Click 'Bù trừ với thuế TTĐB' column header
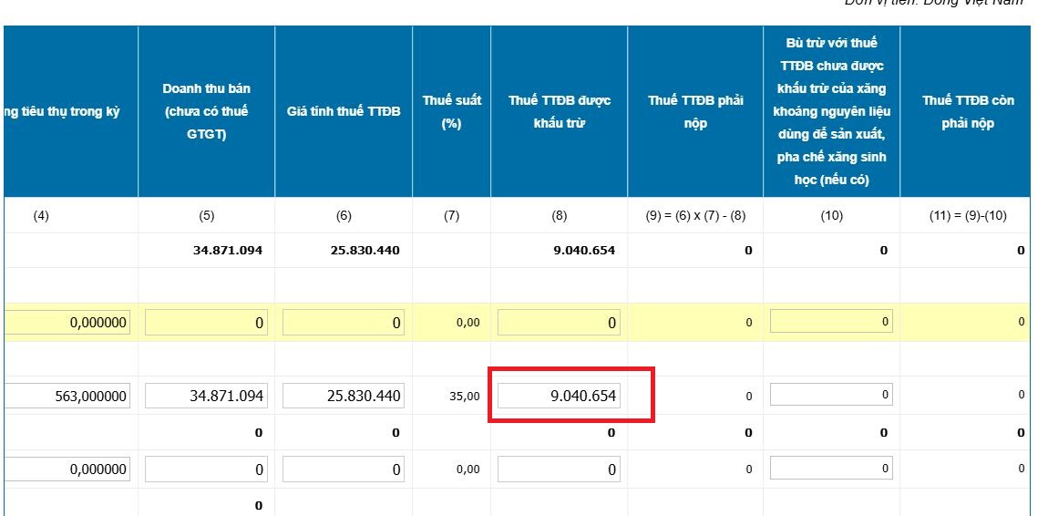 [831, 111]
